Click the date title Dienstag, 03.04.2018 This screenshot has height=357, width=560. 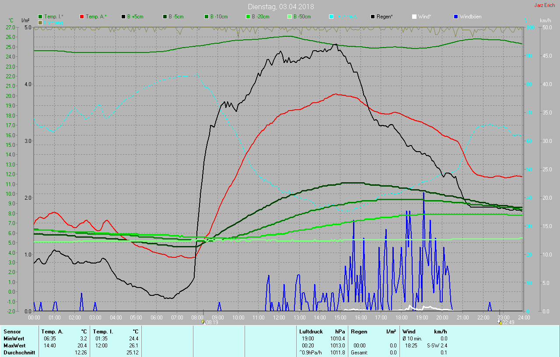pyautogui.click(x=280, y=7)
